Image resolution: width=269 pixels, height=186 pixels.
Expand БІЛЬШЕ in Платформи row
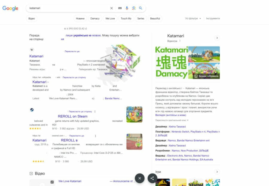[163, 135]
